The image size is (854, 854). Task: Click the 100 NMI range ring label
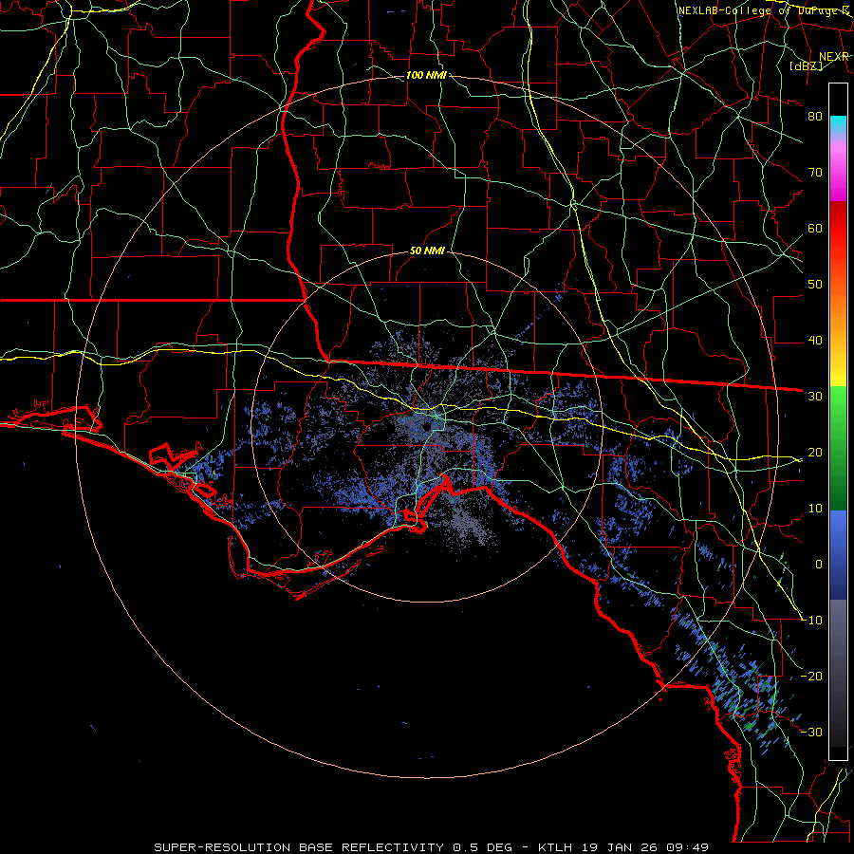pos(426,75)
